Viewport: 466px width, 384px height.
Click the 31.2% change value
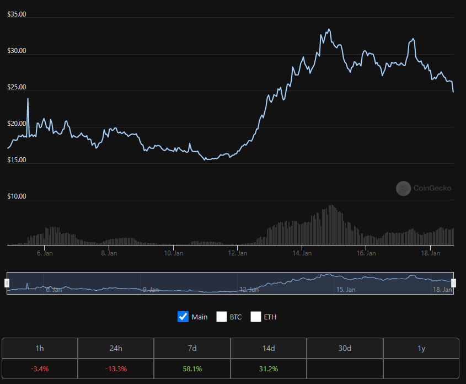(x=269, y=368)
